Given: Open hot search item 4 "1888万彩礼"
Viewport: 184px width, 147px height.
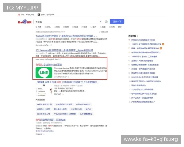Looking at the screenshot, I should click(144, 56).
